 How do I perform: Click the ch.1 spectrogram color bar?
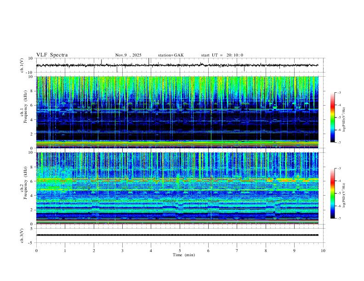pyautogui.click(x=333, y=118)
